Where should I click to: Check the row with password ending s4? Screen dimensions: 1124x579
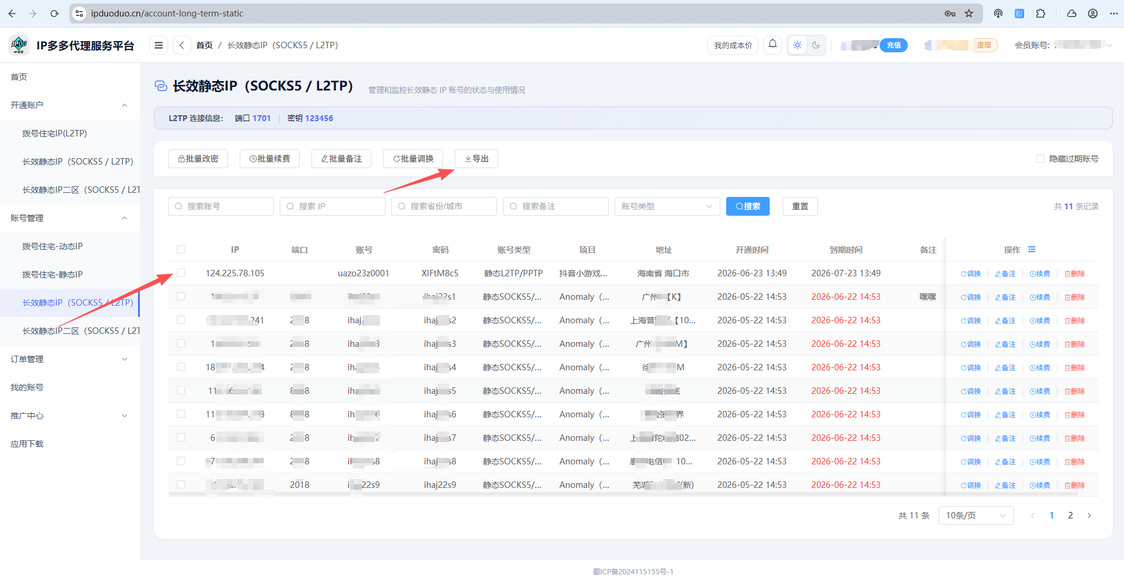(181, 367)
